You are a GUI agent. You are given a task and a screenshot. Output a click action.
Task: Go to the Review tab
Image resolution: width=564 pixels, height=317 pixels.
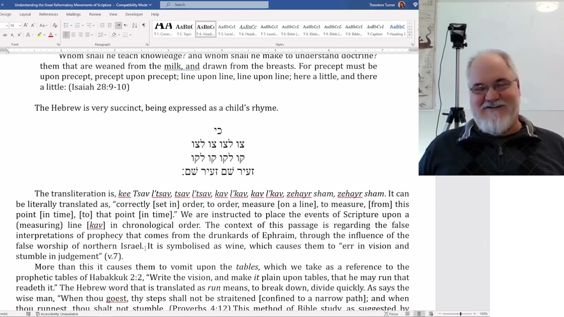[95, 14]
